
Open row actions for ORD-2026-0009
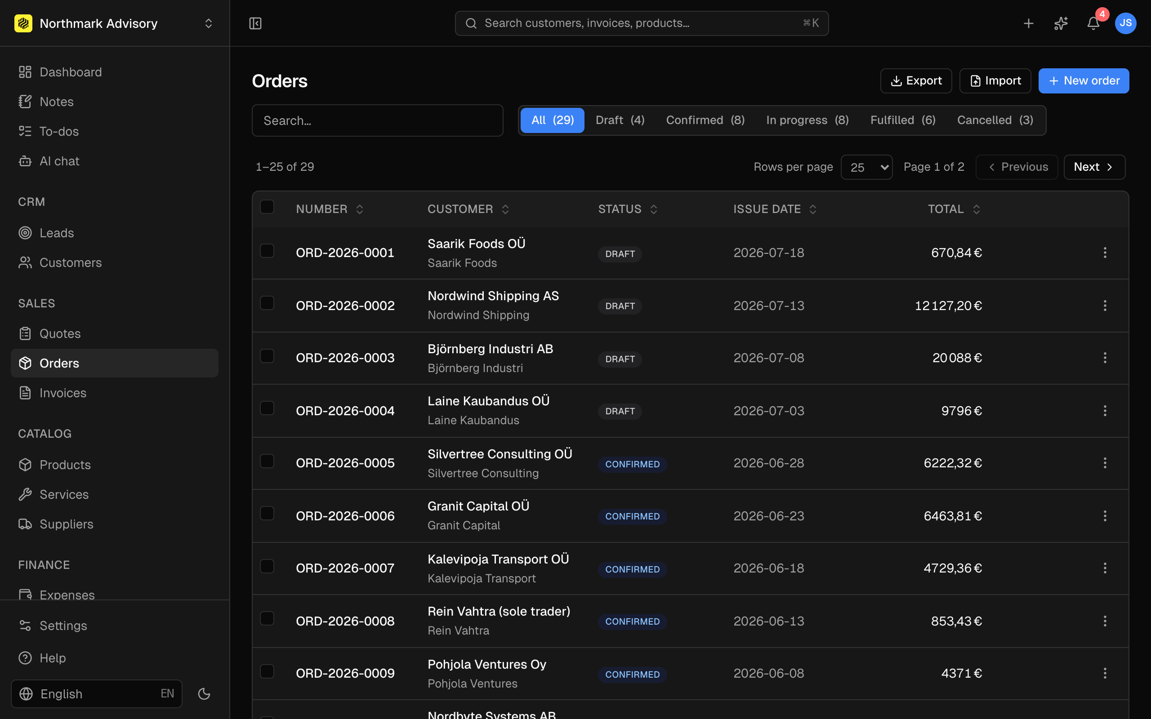click(x=1105, y=673)
